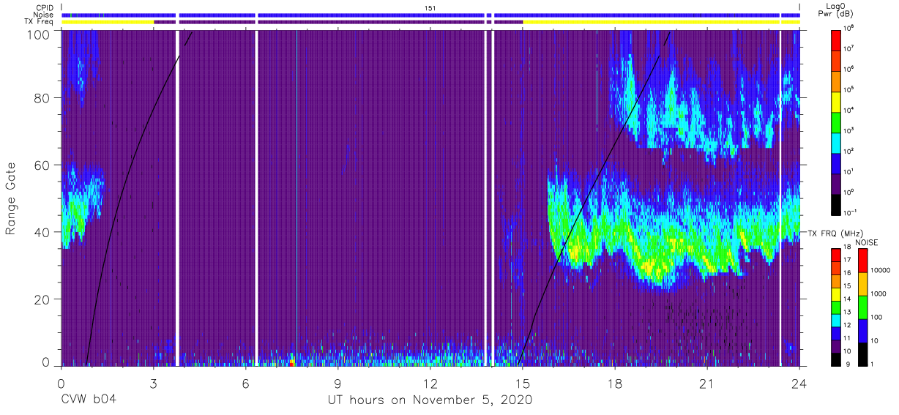Click the 6 tick label on UT hours axis

tap(245, 383)
